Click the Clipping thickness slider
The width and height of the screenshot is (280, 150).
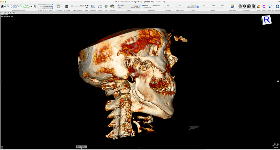tap(214, 7)
